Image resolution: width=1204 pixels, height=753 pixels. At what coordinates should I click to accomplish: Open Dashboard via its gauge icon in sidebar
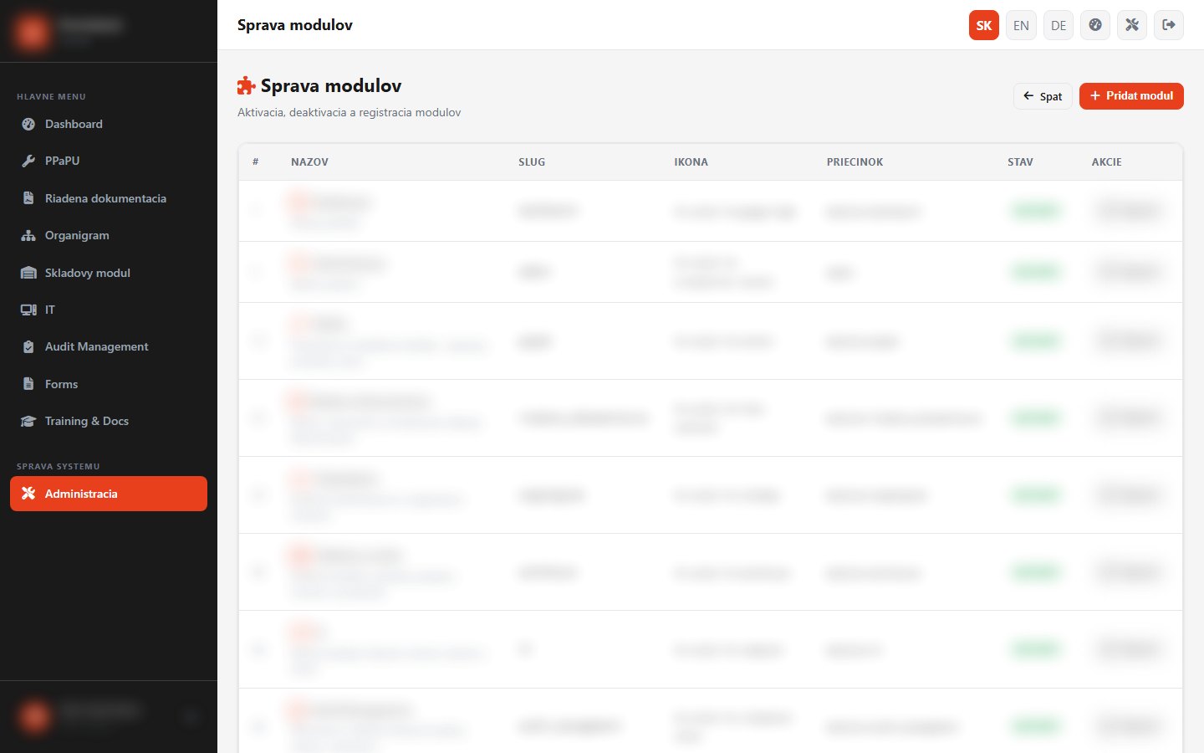pyautogui.click(x=28, y=124)
